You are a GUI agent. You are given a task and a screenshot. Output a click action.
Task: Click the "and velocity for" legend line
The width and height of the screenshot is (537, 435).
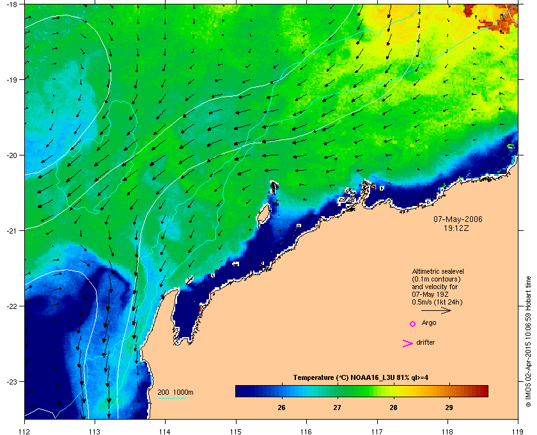pos(435,287)
